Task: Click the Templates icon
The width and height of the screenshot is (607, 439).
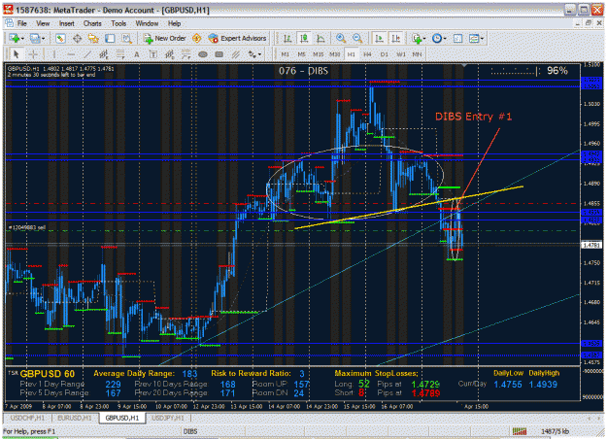Action: coord(474,38)
